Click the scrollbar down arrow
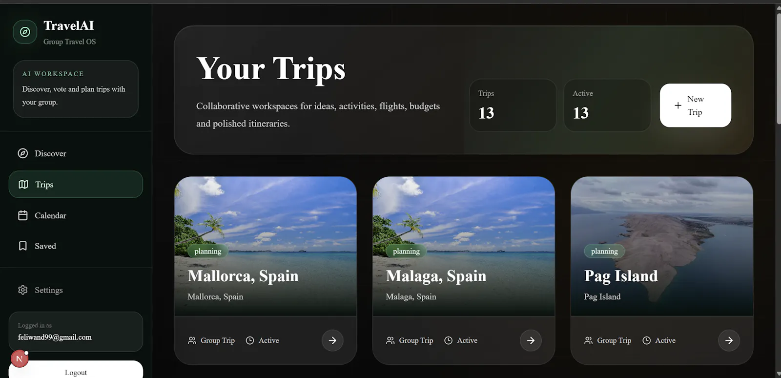 (x=779, y=374)
